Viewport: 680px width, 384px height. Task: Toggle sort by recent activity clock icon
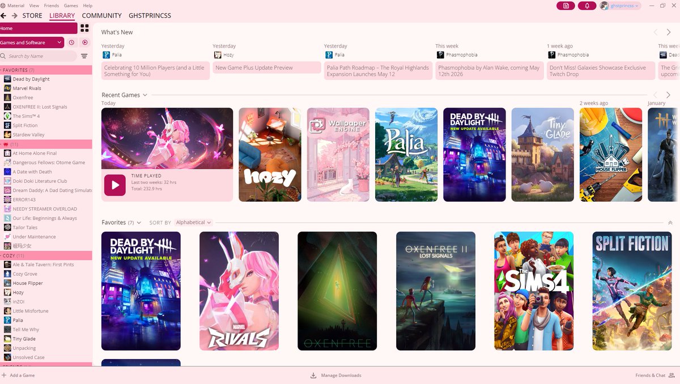(72, 42)
